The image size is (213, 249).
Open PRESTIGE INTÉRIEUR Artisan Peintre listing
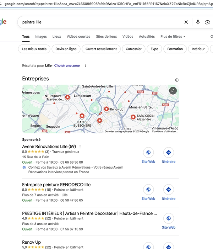pos(89,213)
